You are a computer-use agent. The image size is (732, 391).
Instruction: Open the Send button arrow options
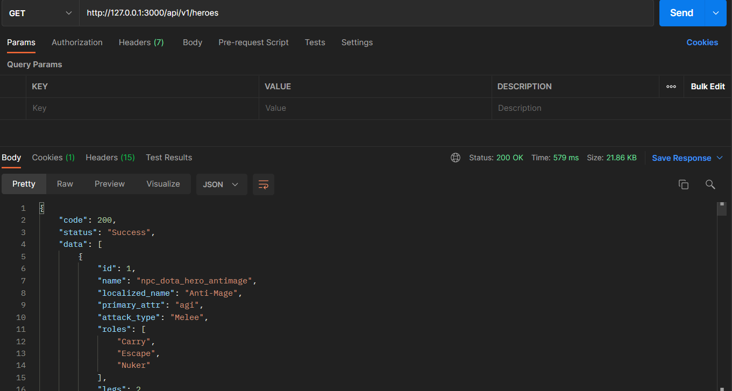715,13
